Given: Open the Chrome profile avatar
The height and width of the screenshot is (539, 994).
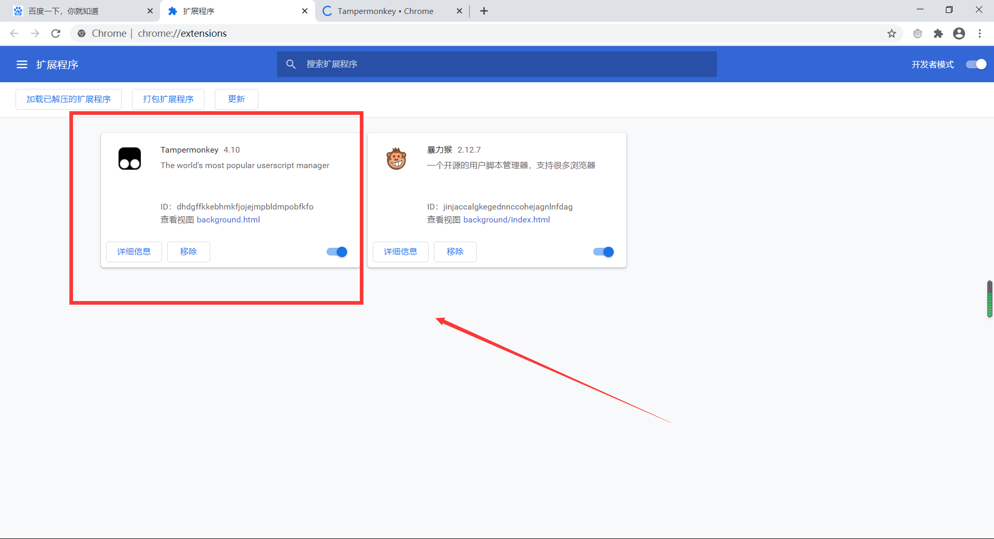Looking at the screenshot, I should (959, 34).
